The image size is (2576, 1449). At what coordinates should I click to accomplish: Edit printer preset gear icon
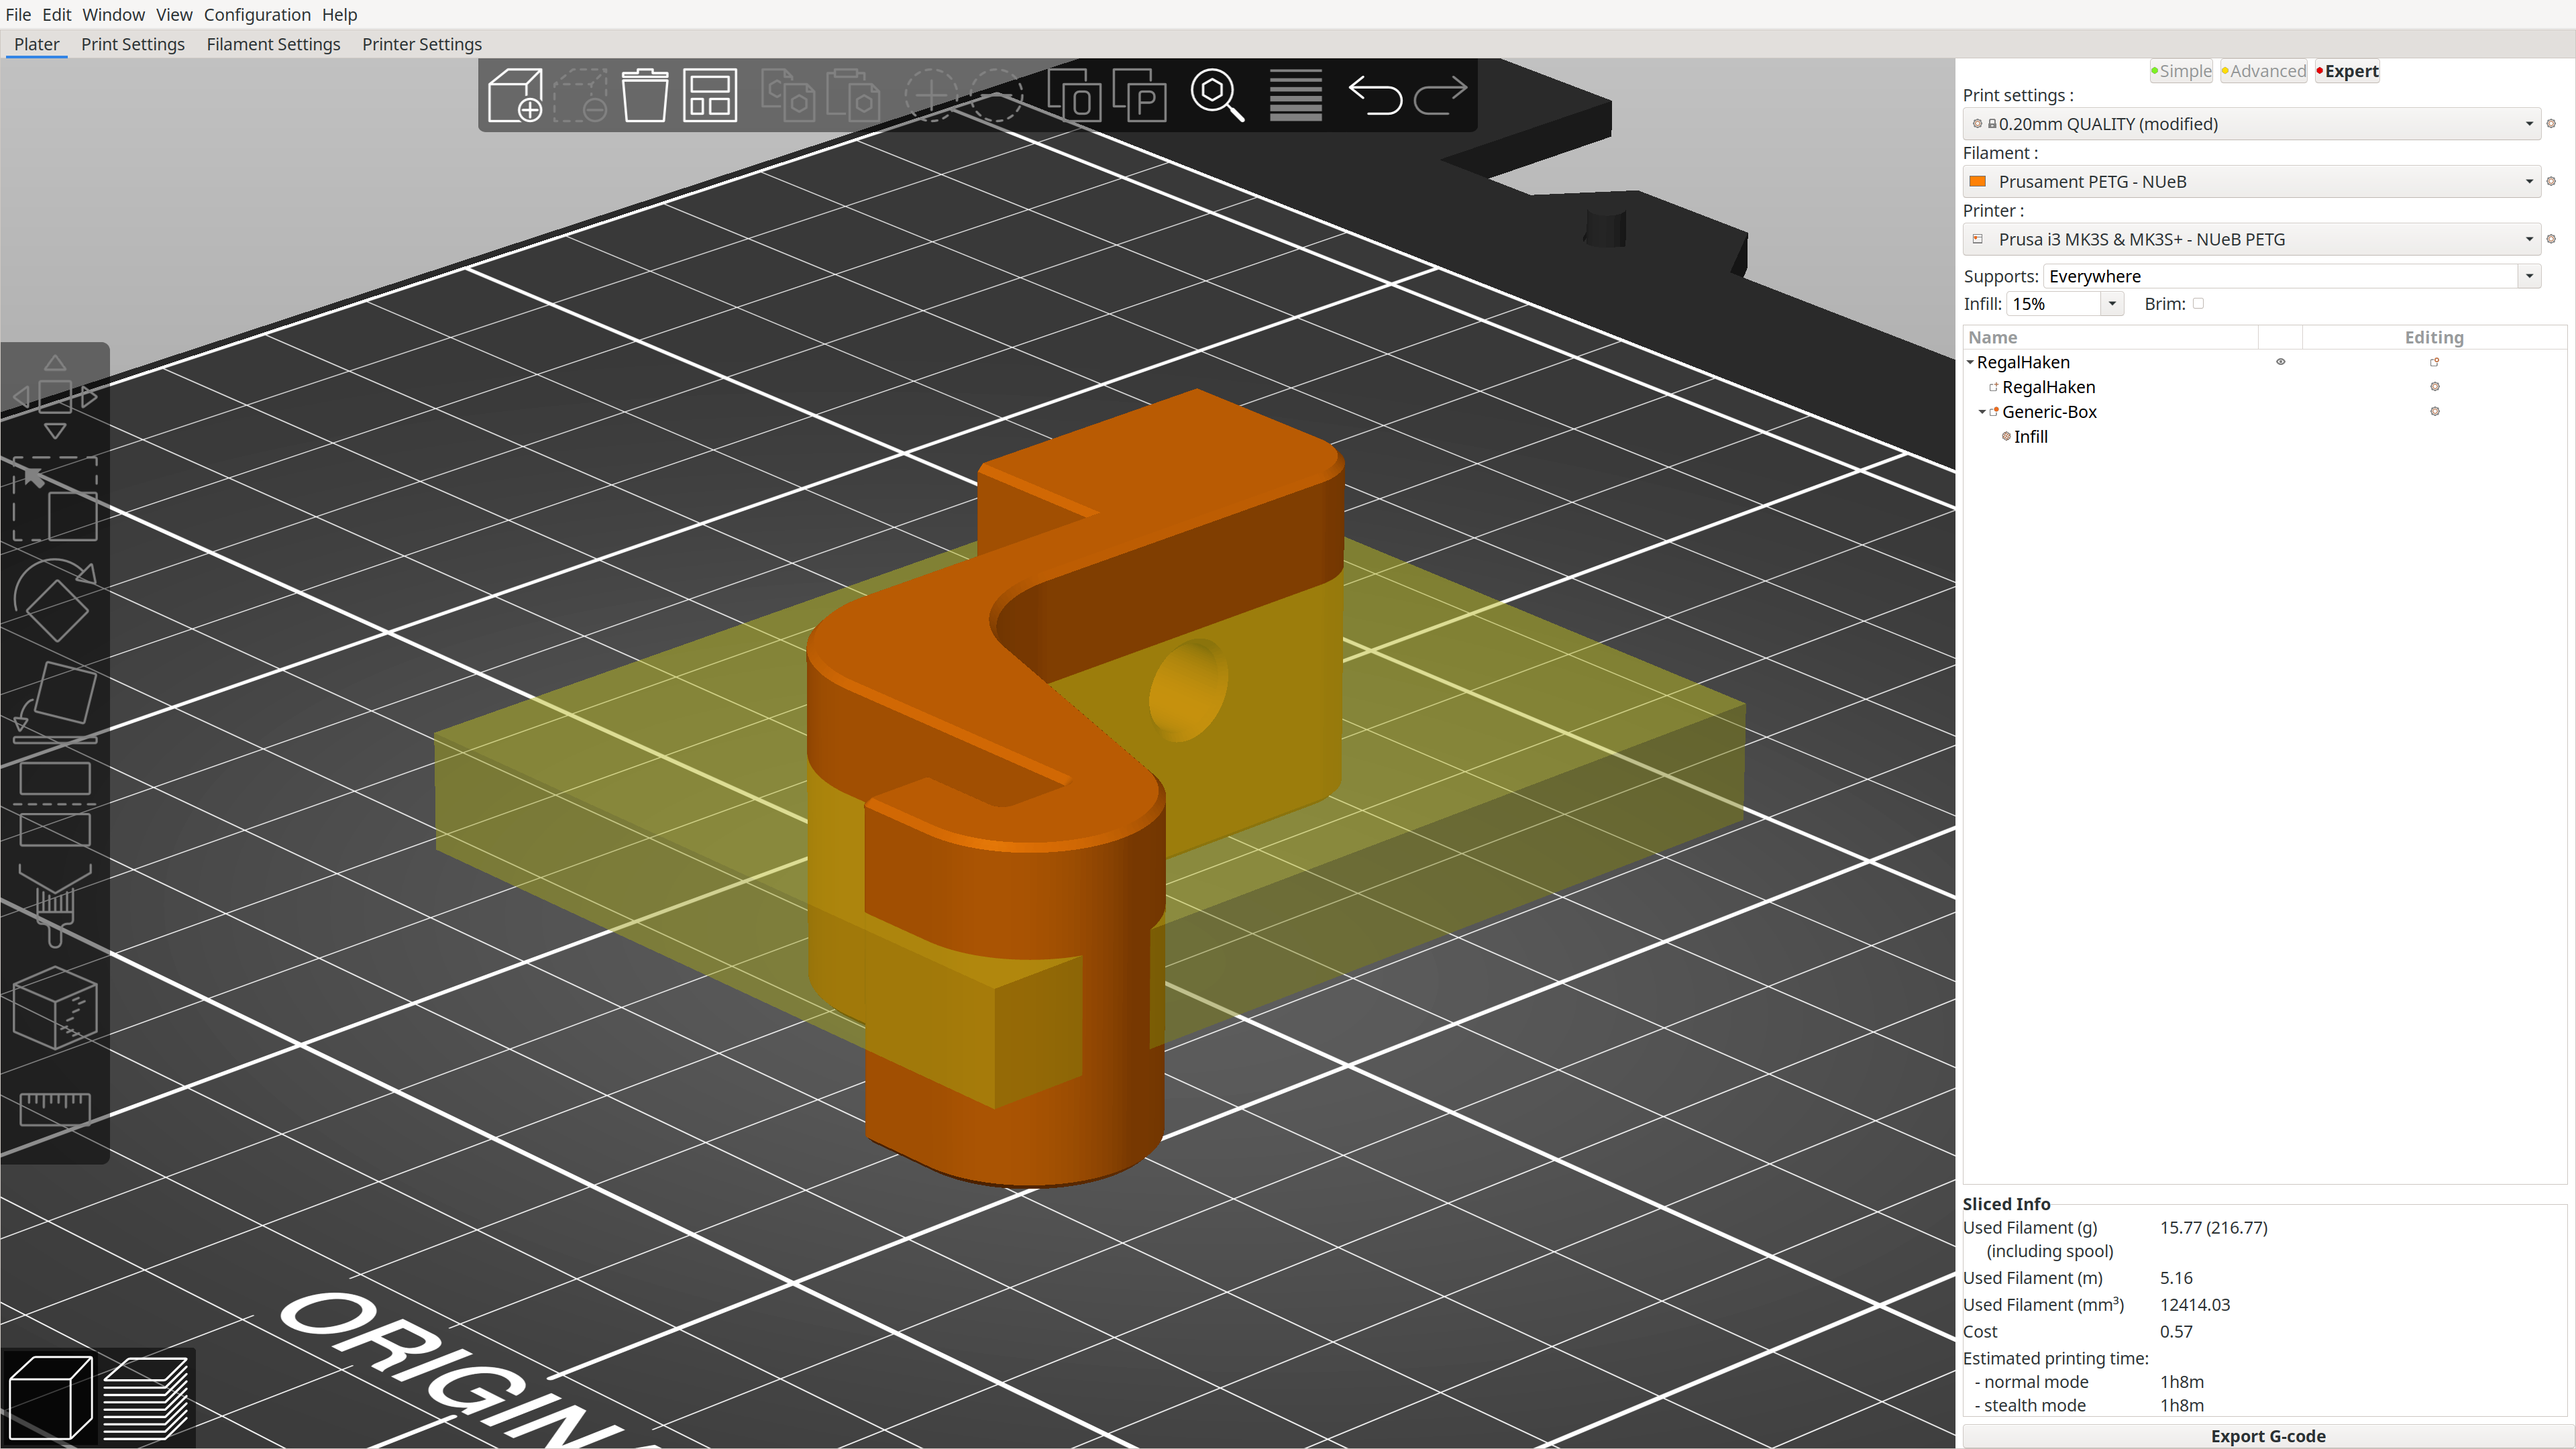[x=2551, y=240]
